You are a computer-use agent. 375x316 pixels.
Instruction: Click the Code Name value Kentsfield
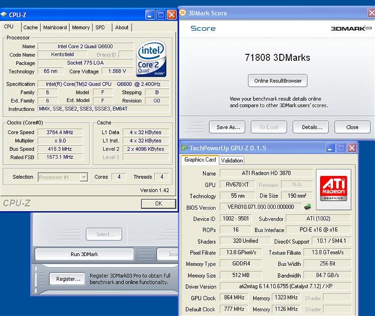(62, 54)
